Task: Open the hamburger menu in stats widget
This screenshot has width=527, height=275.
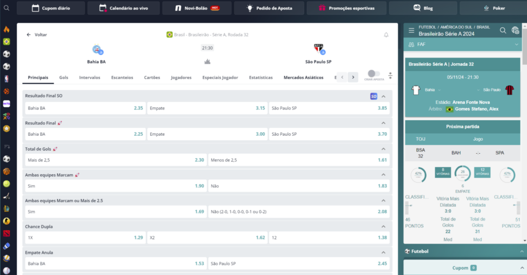Action: (411, 30)
